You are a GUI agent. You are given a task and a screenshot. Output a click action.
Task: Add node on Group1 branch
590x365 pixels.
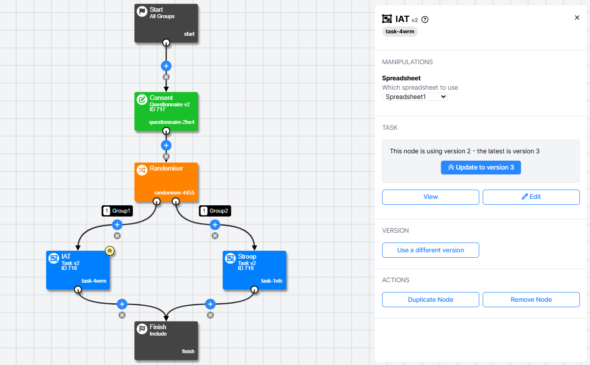(x=117, y=224)
